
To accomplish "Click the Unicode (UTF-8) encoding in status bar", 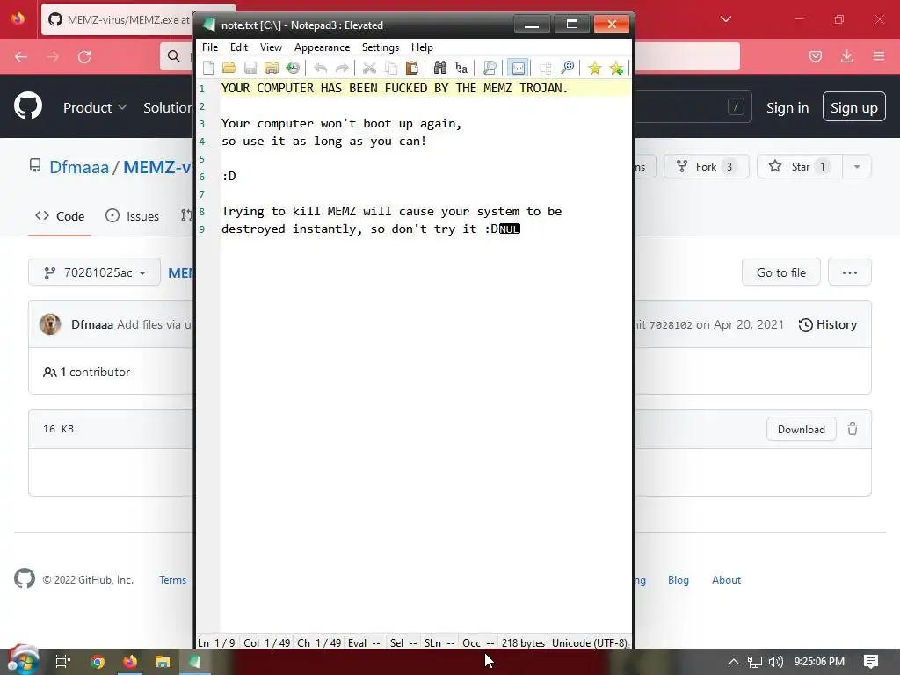I will click(x=590, y=642).
